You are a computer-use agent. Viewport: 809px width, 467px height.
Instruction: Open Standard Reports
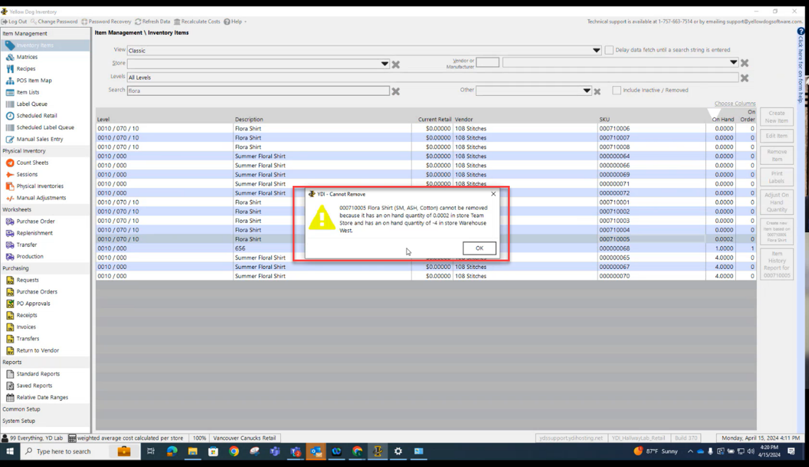click(38, 374)
